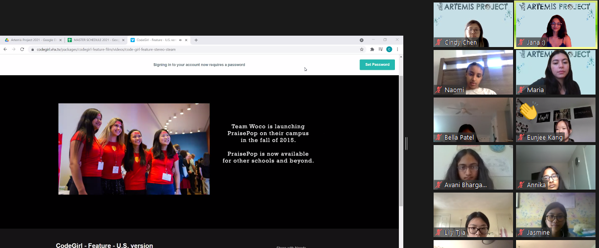
Task: Close the Artemis Project 2021 tab
Action: coord(60,40)
